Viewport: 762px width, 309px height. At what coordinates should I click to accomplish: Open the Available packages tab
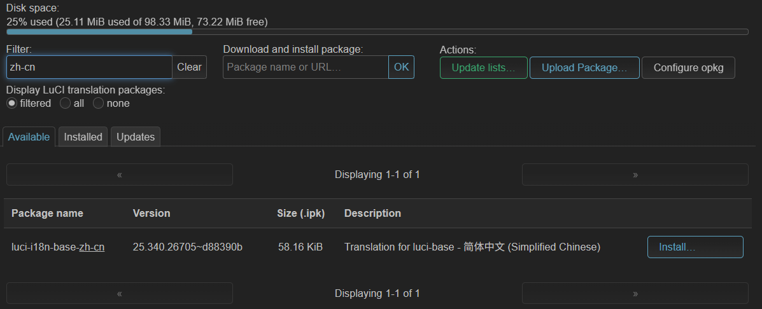coord(29,137)
